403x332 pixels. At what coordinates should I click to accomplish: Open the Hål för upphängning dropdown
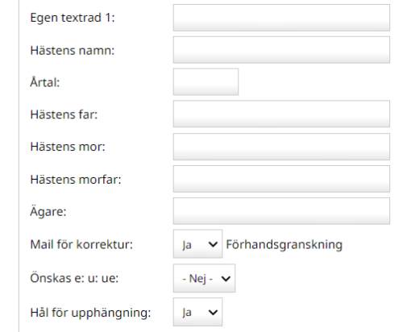click(197, 312)
